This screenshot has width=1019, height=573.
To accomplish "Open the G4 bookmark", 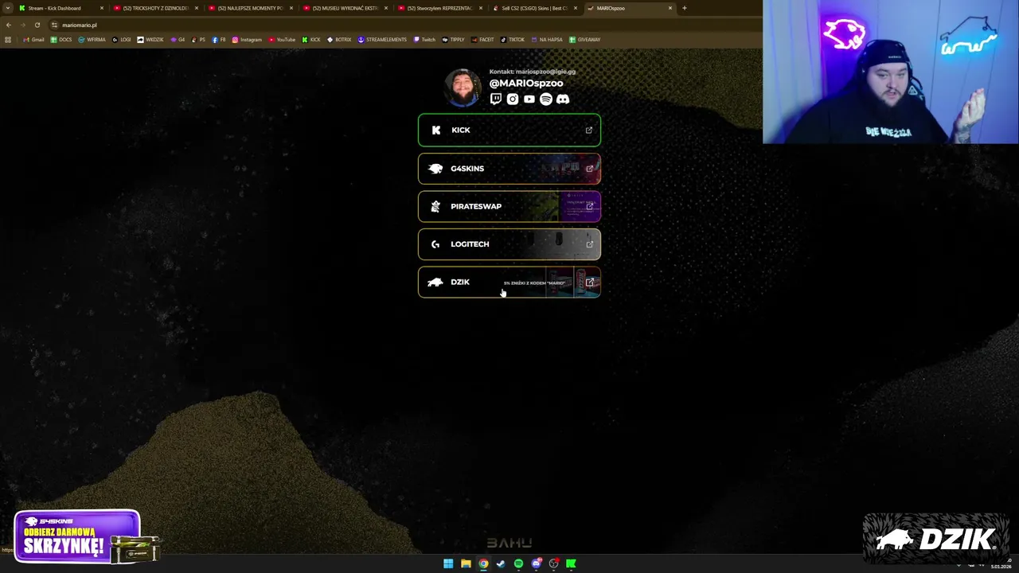I will coord(178,39).
